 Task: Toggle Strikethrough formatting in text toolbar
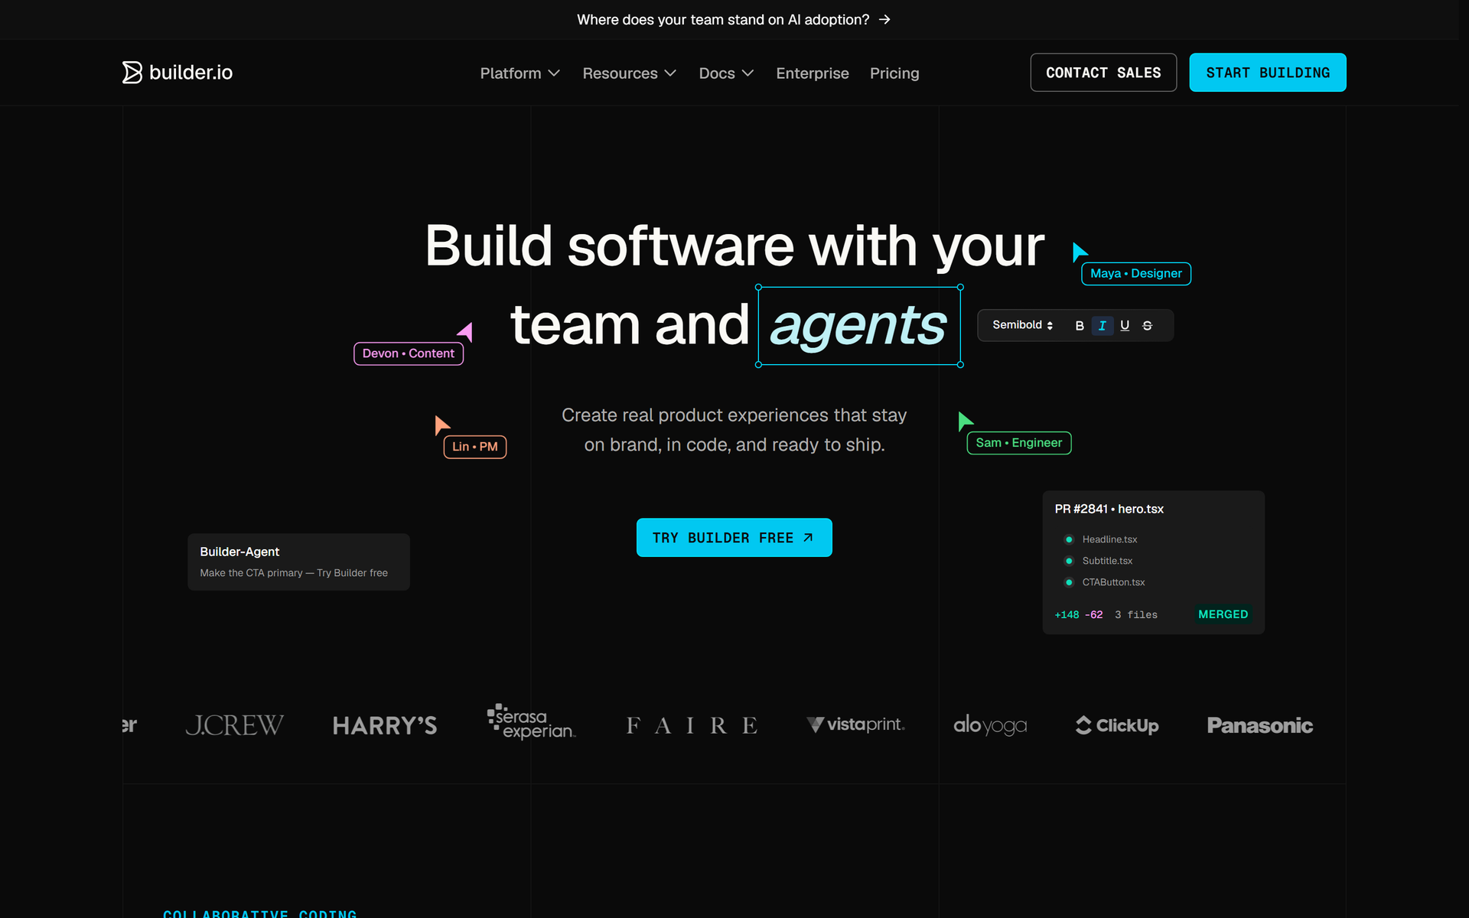point(1147,326)
